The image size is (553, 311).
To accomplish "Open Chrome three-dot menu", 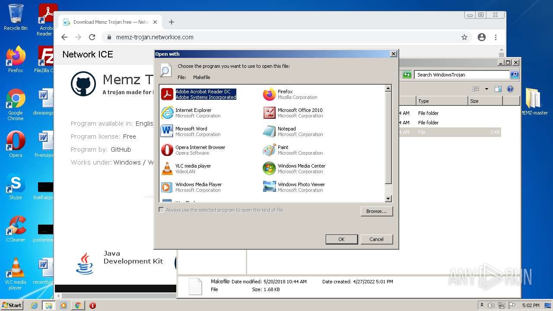I will pyautogui.click(x=496, y=37).
